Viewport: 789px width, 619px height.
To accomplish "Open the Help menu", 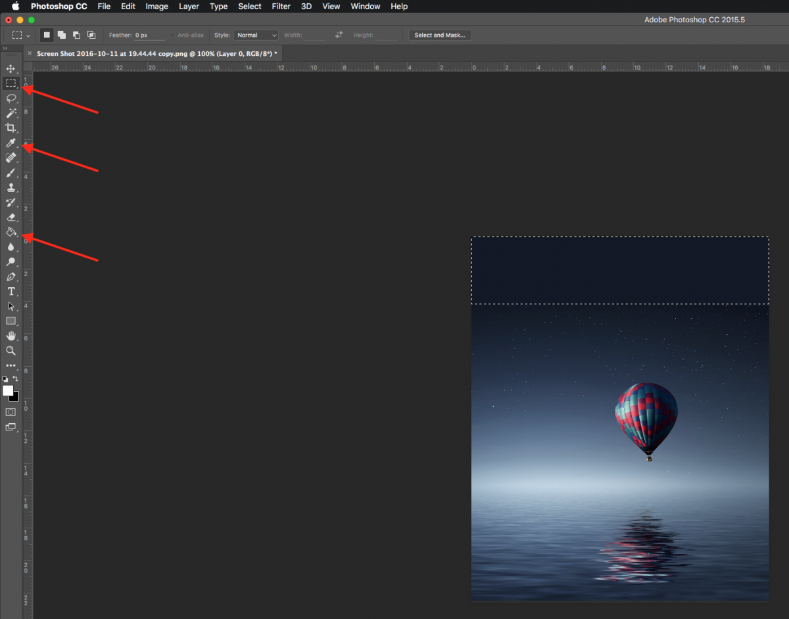I will [x=399, y=6].
